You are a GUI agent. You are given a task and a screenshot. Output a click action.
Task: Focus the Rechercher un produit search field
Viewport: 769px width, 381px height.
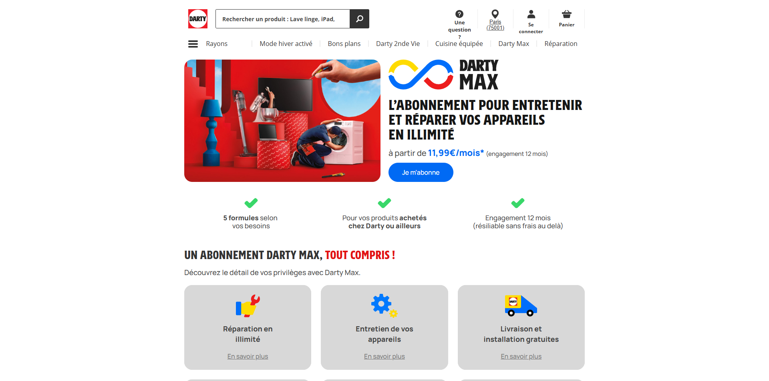283,19
